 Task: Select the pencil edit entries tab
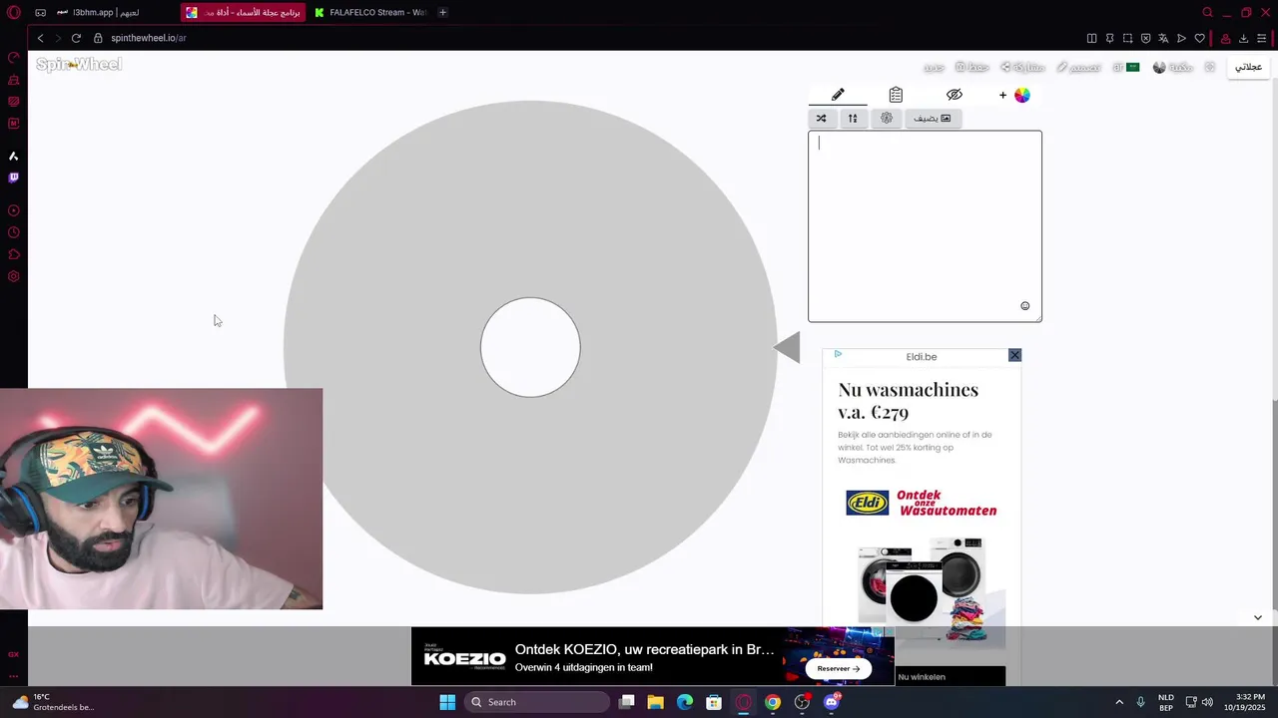tap(838, 95)
